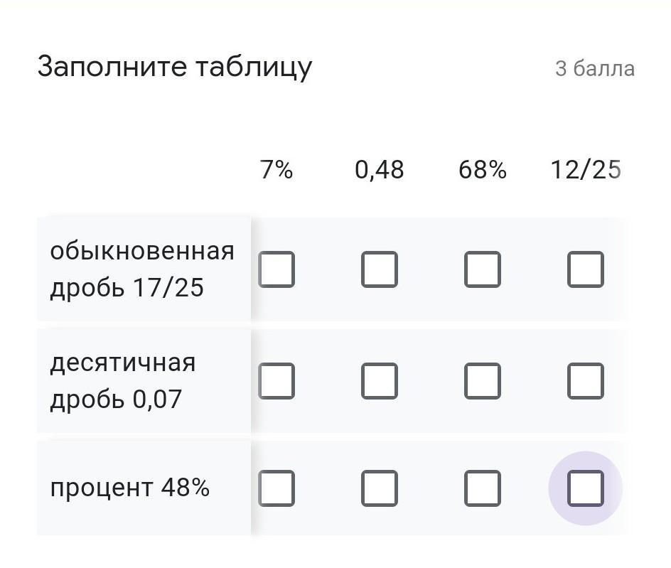This screenshot has width=671, height=568.
Task: Check 12/25 for обыкновенная дробь 17/25
Action: (586, 269)
